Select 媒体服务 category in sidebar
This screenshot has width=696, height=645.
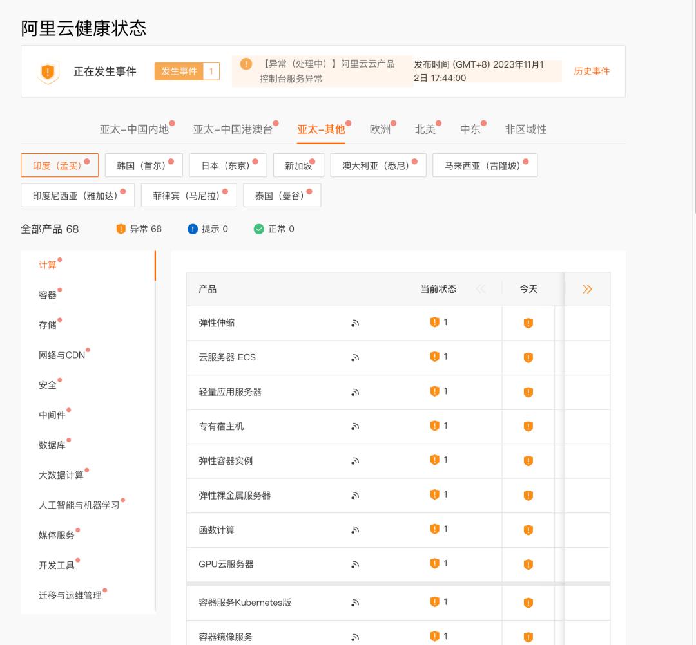(x=56, y=536)
